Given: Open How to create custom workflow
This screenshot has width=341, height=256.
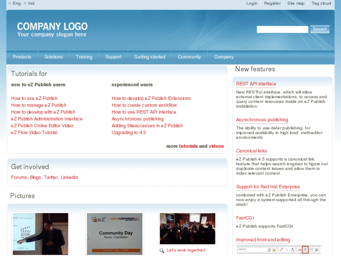Looking at the screenshot, I should (144, 105).
